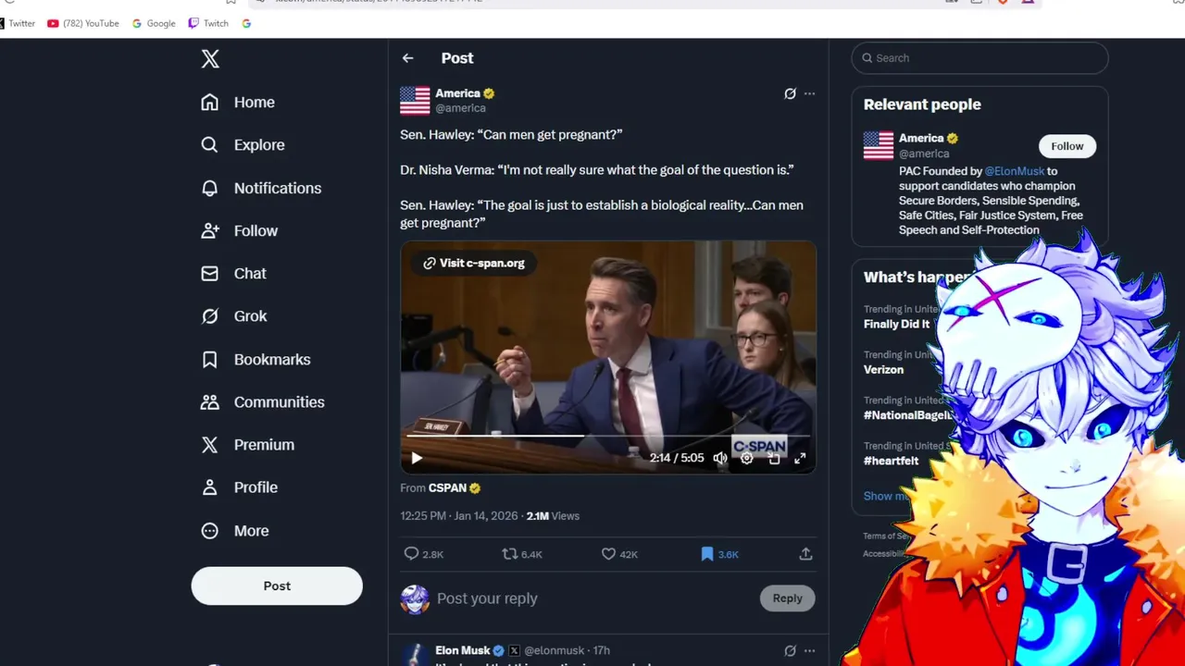The height and width of the screenshot is (666, 1185).
Task: Open the three-dot menu on Elon Musk's reply
Action: click(809, 650)
